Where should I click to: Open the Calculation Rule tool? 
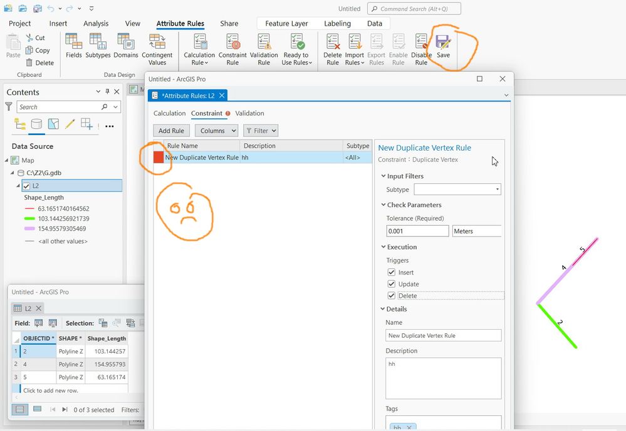click(199, 49)
